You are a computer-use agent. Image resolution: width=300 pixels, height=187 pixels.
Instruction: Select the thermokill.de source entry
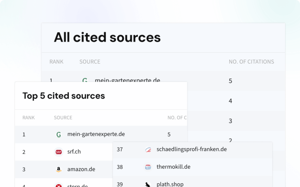pyautogui.click(x=173, y=167)
